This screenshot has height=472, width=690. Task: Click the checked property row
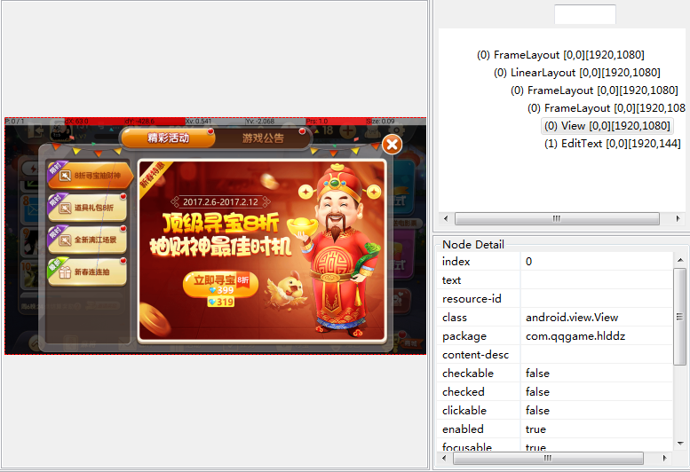tap(554, 392)
